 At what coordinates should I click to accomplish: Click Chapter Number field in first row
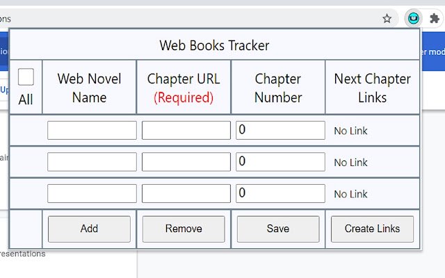click(x=280, y=130)
